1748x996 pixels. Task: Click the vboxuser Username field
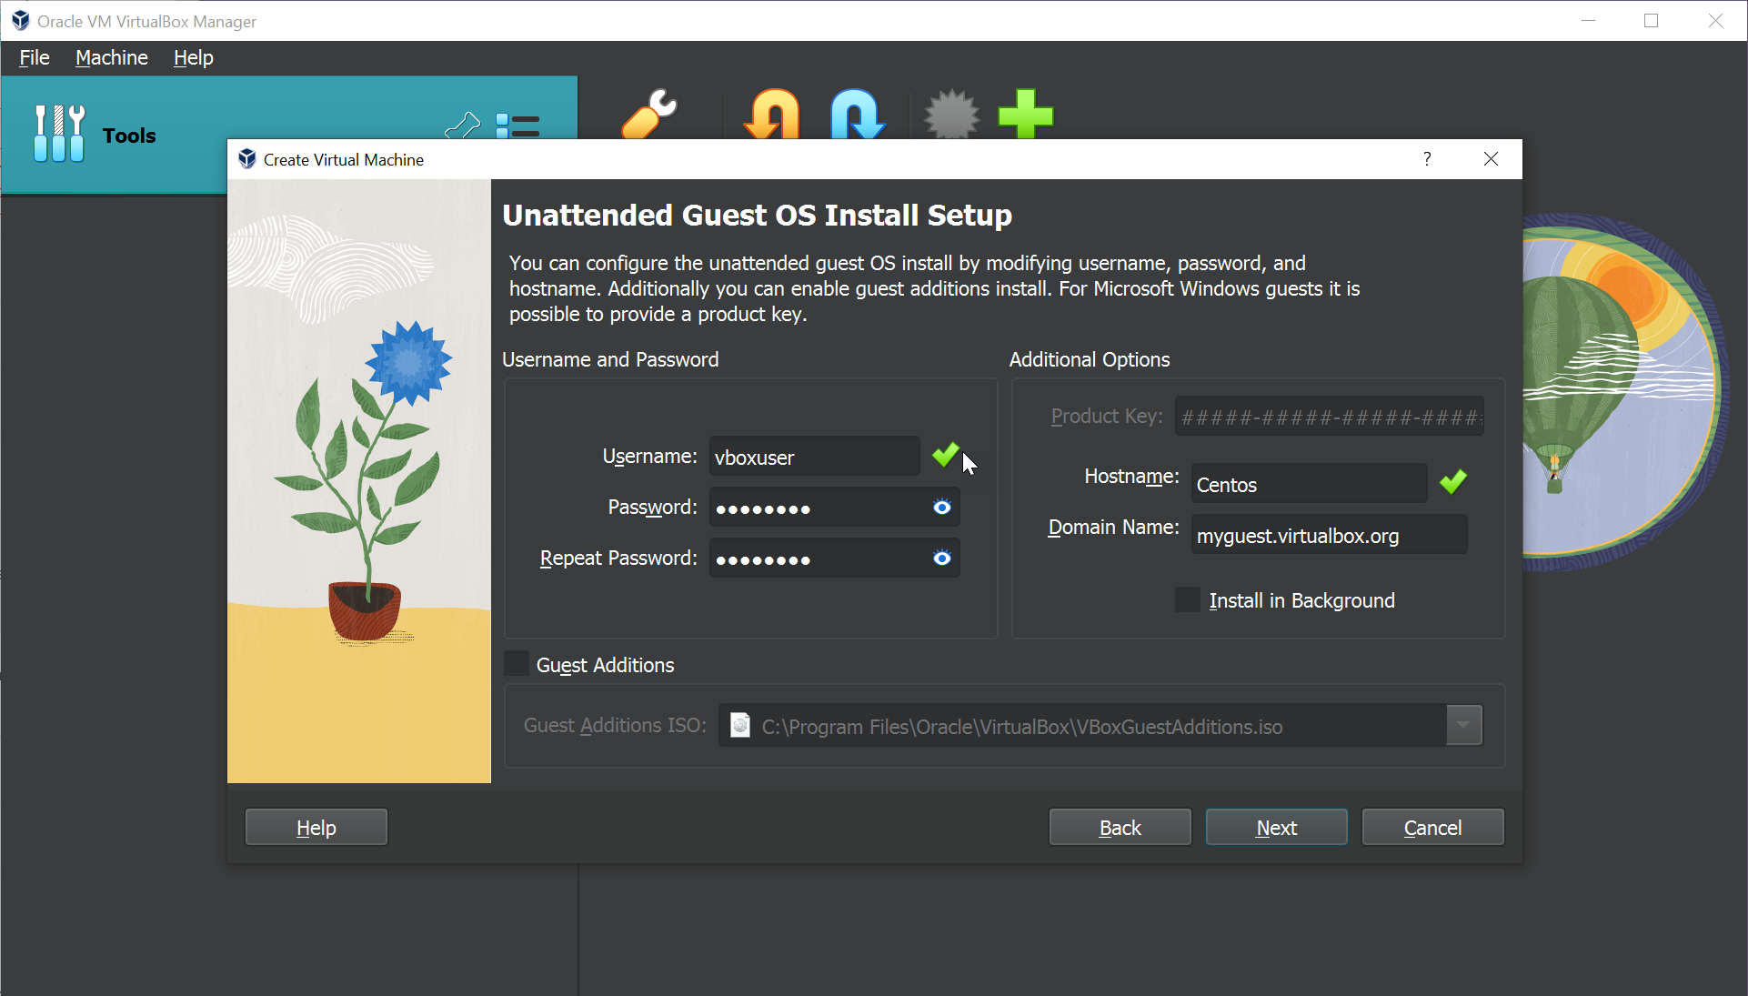pyautogui.click(x=814, y=457)
